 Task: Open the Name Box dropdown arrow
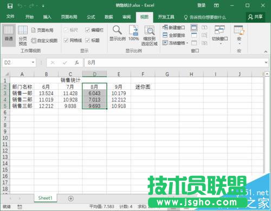[33, 62]
